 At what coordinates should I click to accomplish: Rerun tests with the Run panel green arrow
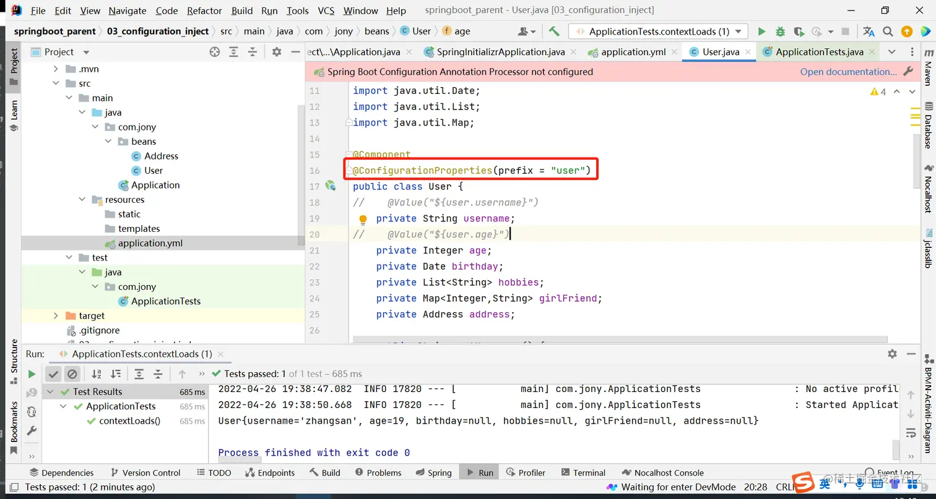(x=32, y=374)
